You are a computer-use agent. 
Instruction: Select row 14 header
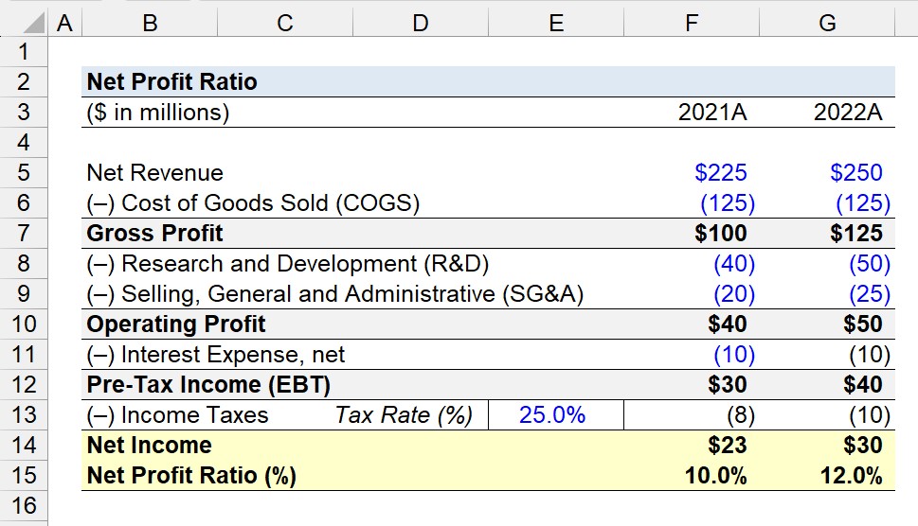tap(24, 446)
